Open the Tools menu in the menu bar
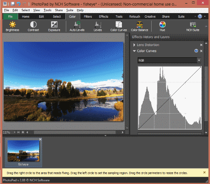 click(48, 10)
